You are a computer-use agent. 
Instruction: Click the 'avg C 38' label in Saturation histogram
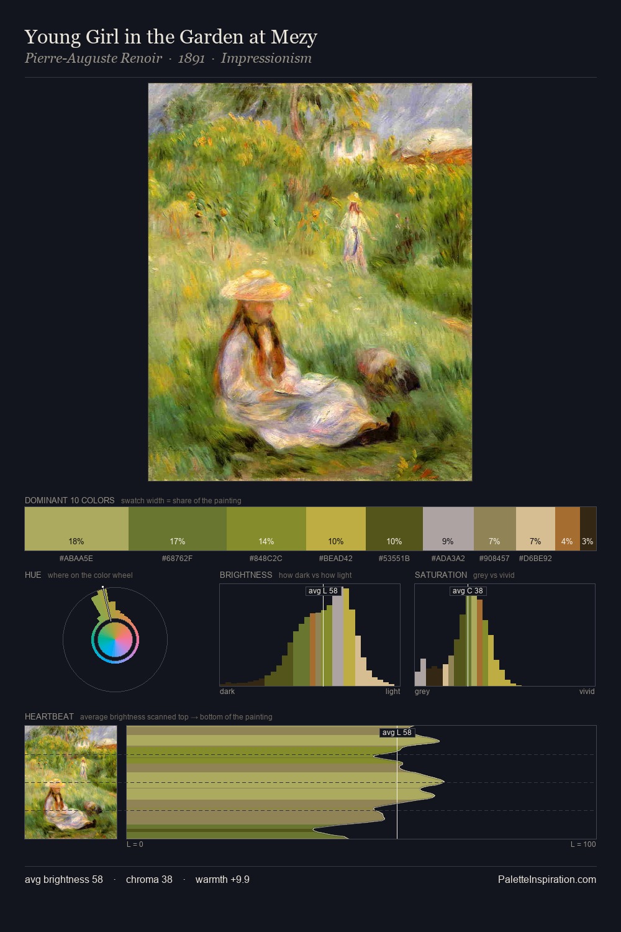tap(468, 591)
